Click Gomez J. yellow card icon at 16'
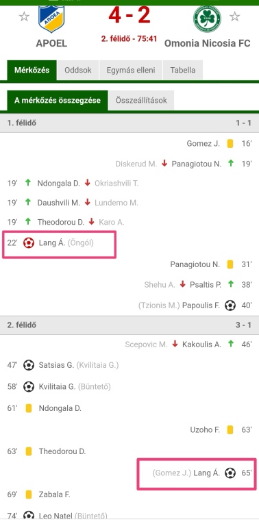259x526 pixels. tap(230, 144)
